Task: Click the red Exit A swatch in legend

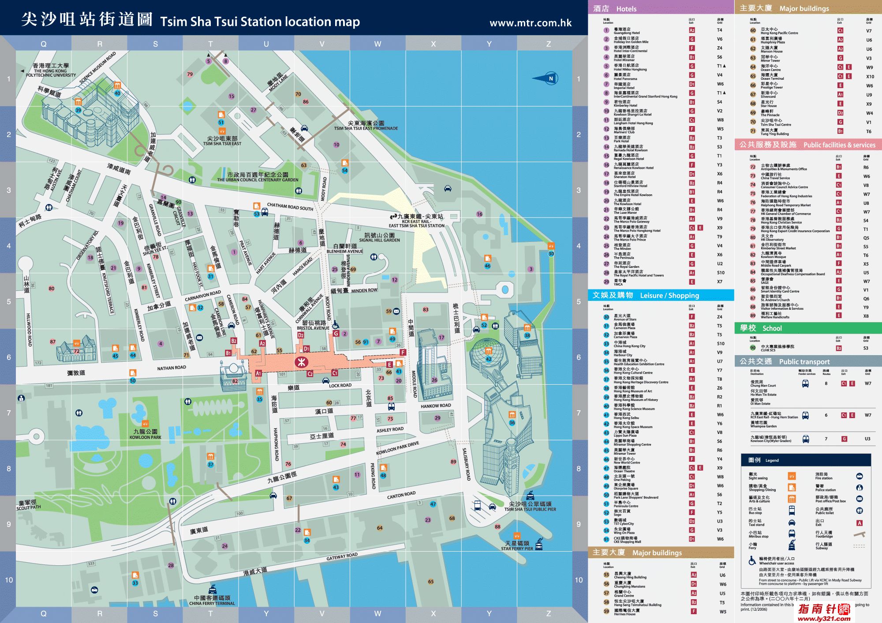Action: tap(859, 523)
